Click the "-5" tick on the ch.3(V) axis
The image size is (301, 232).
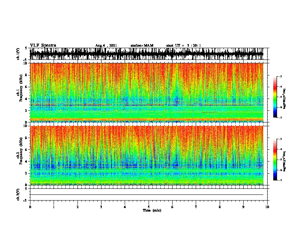click(25, 201)
